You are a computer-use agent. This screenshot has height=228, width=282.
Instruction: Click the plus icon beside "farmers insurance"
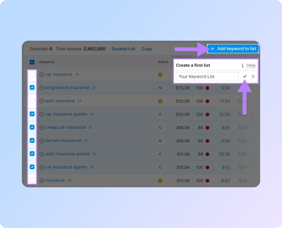pyautogui.click(x=41, y=140)
